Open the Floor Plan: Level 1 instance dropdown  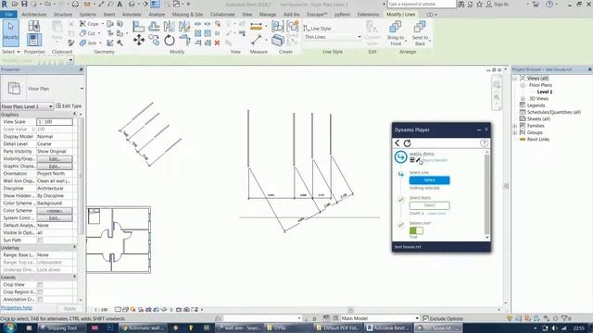(51, 106)
